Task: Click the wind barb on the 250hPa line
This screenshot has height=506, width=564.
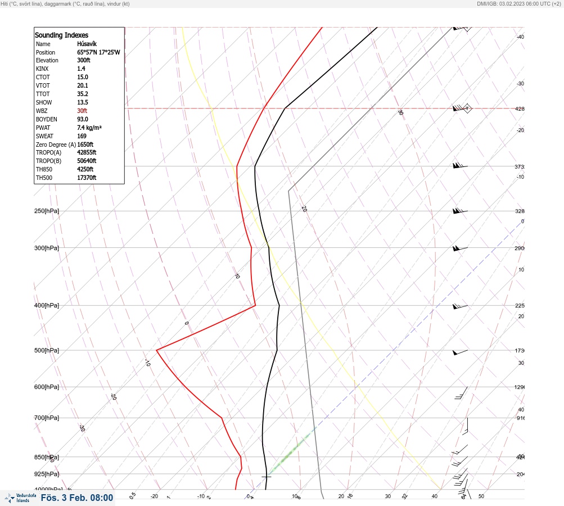Action: (460, 211)
